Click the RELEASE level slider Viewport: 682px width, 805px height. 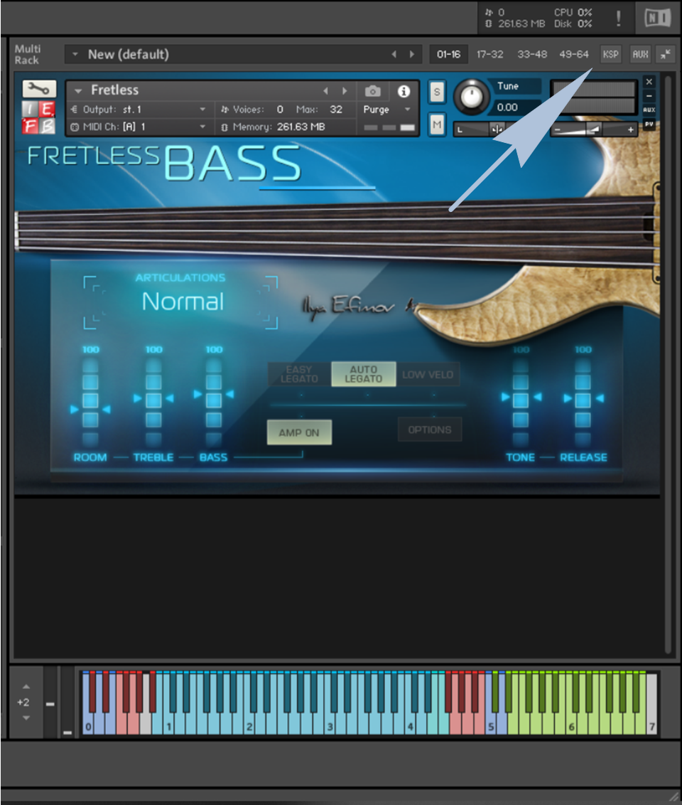(x=583, y=402)
